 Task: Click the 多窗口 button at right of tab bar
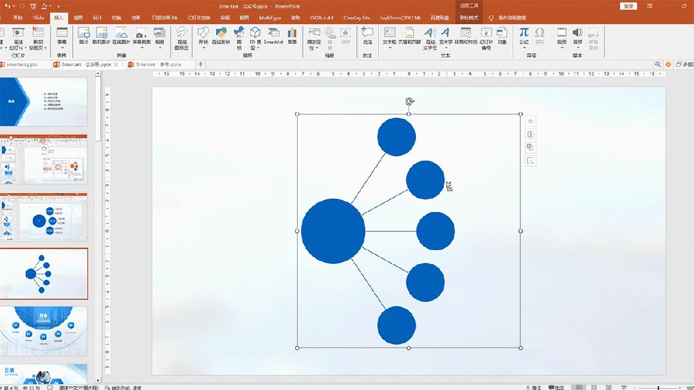pos(684,64)
